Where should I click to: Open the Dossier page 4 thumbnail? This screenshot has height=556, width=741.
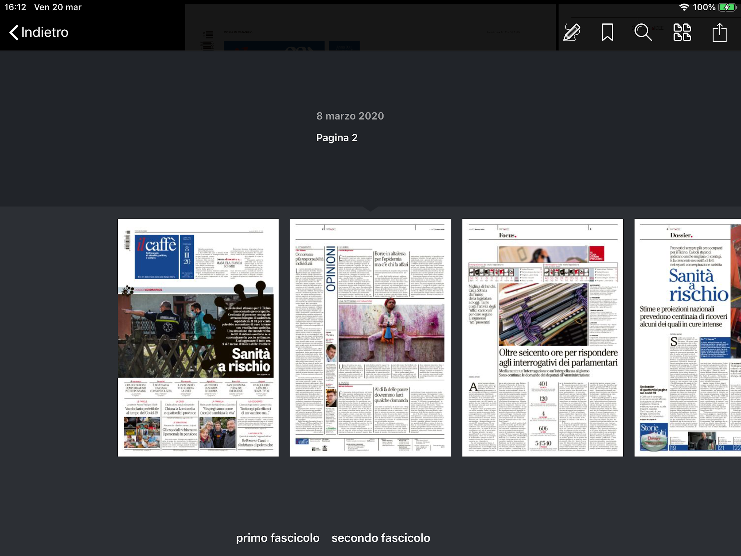[x=687, y=337]
